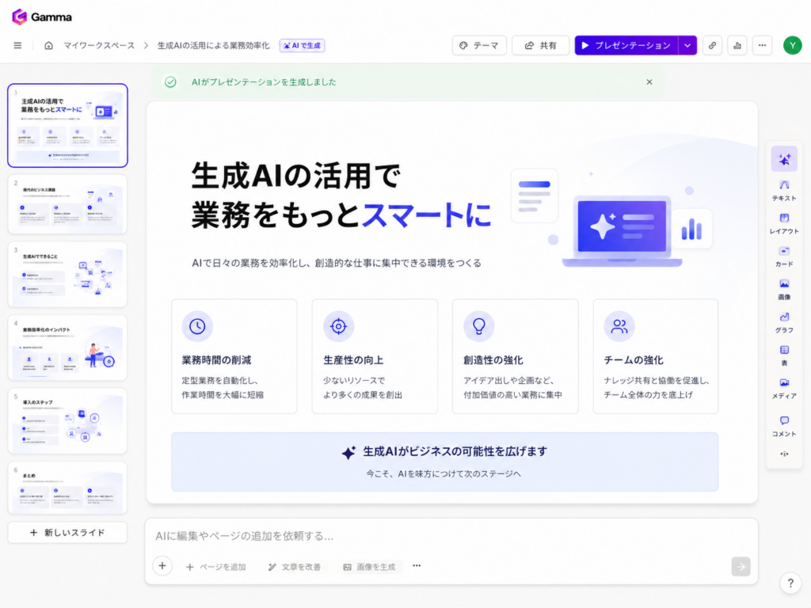Viewport: 811px width, 608px height.
Task: Open the three-dot more options menu
Action: tap(762, 45)
